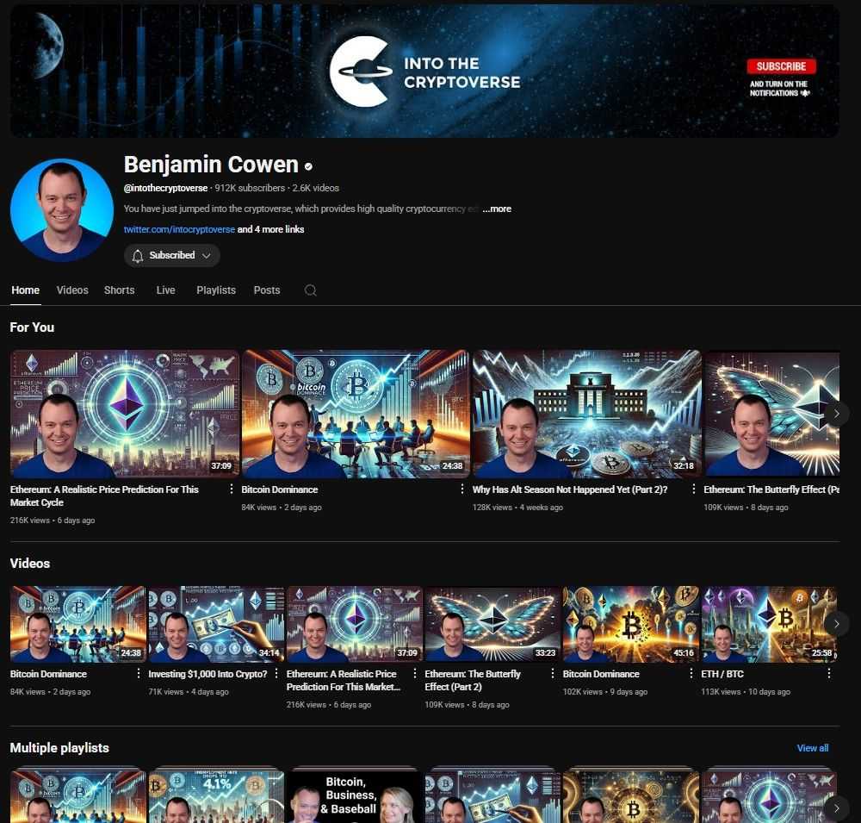861x823 pixels.
Task: Play Why Has Alt Season Not Happened thumbnail
Action: (x=587, y=414)
